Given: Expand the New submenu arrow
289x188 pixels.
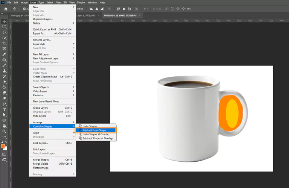Looking at the screenshot, I should point(74,7).
